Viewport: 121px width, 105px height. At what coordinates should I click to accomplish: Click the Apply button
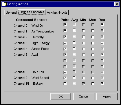(x=107, y=97)
